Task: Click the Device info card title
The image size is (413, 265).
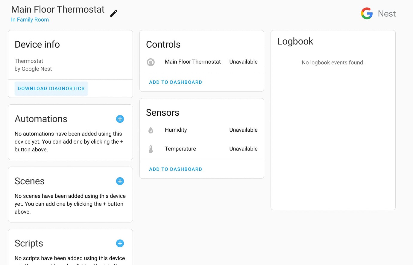Action: [37, 44]
